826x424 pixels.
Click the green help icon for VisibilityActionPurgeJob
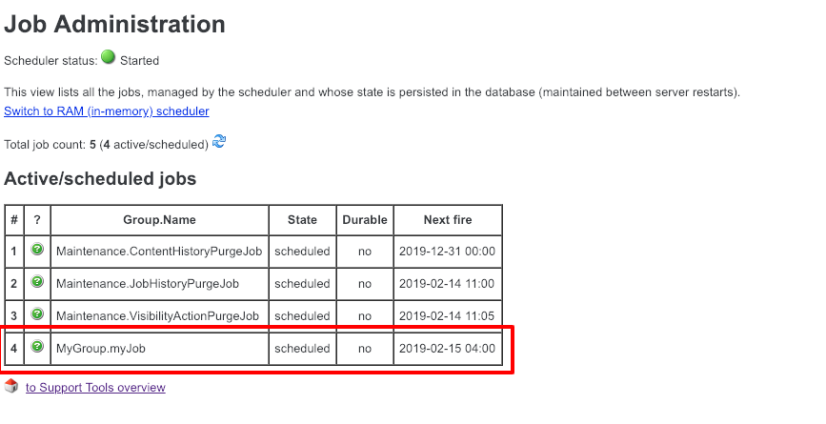(37, 313)
